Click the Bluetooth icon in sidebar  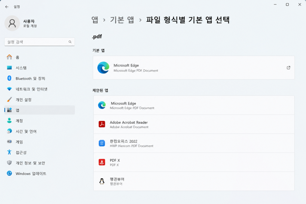[9, 78]
